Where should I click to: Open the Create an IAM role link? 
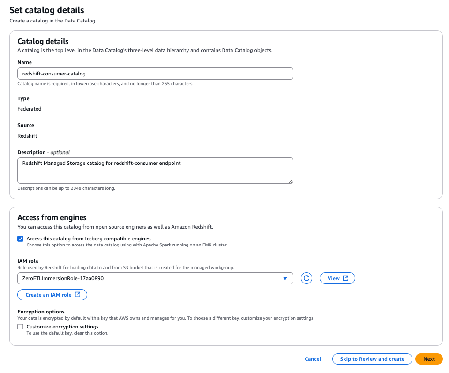tap(49, 295)
